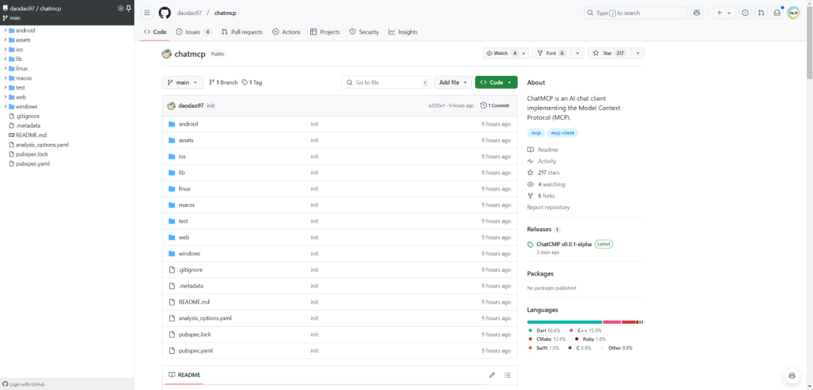813x390 pixels.
Task: Click commit hash a25f5e1
Action: tap(437, 106)
